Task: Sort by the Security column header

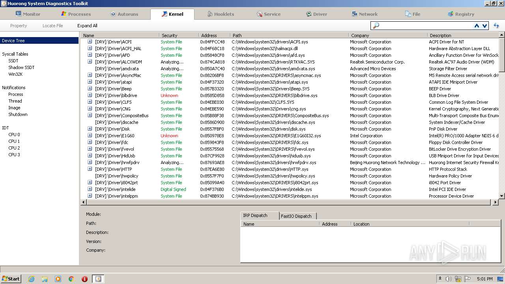Action: (x=179, y=35)
